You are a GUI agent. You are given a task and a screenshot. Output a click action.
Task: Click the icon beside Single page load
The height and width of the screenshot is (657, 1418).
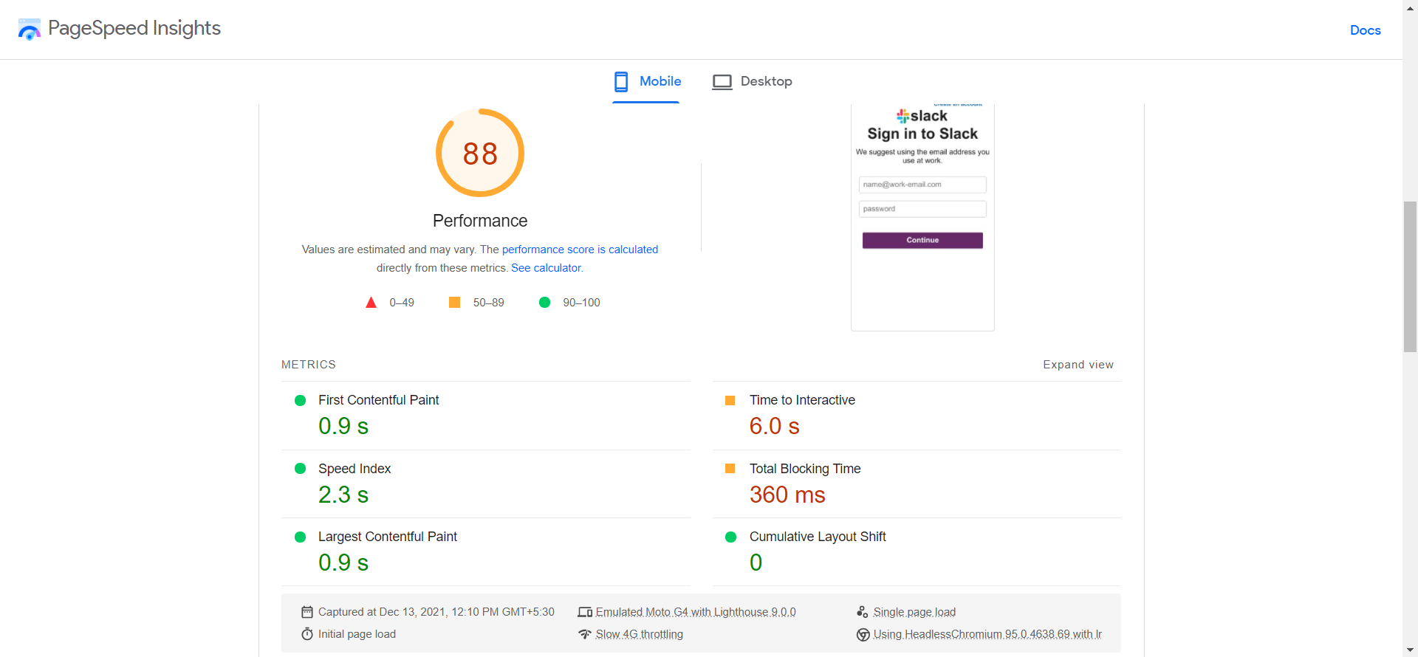point(863,612)
